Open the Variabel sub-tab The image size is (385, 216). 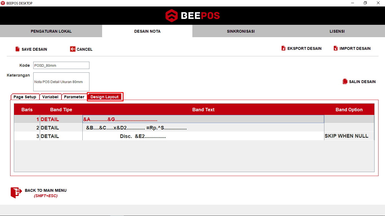click(50, 97)
